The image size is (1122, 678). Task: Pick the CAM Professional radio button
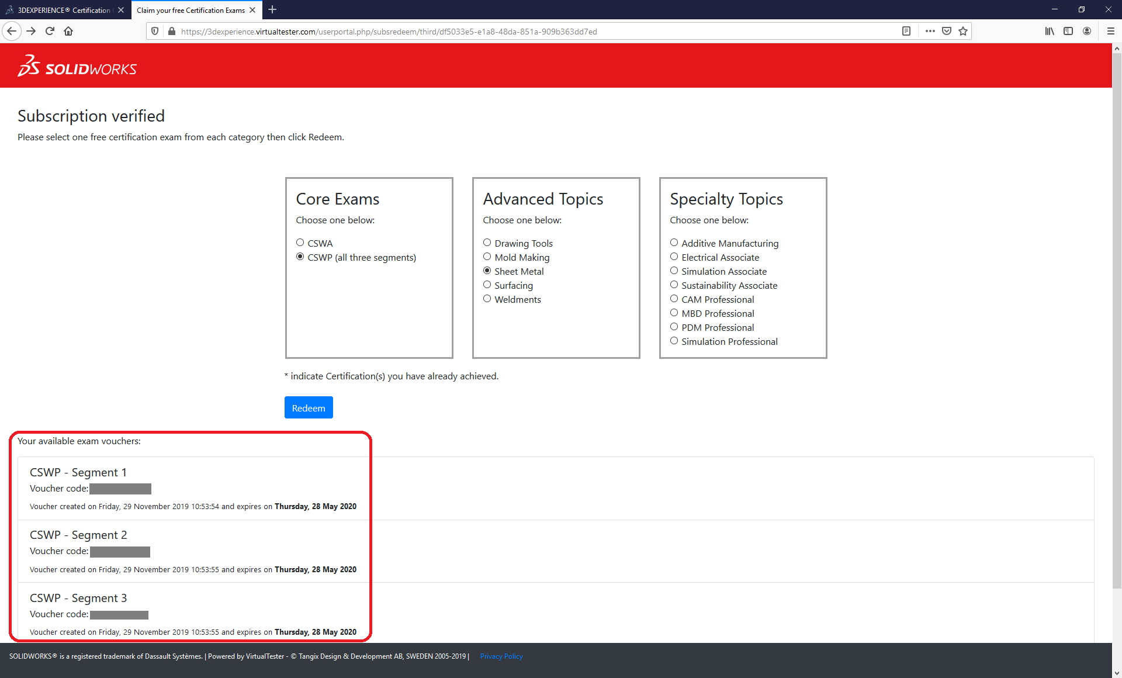click(x=674, y=299)
